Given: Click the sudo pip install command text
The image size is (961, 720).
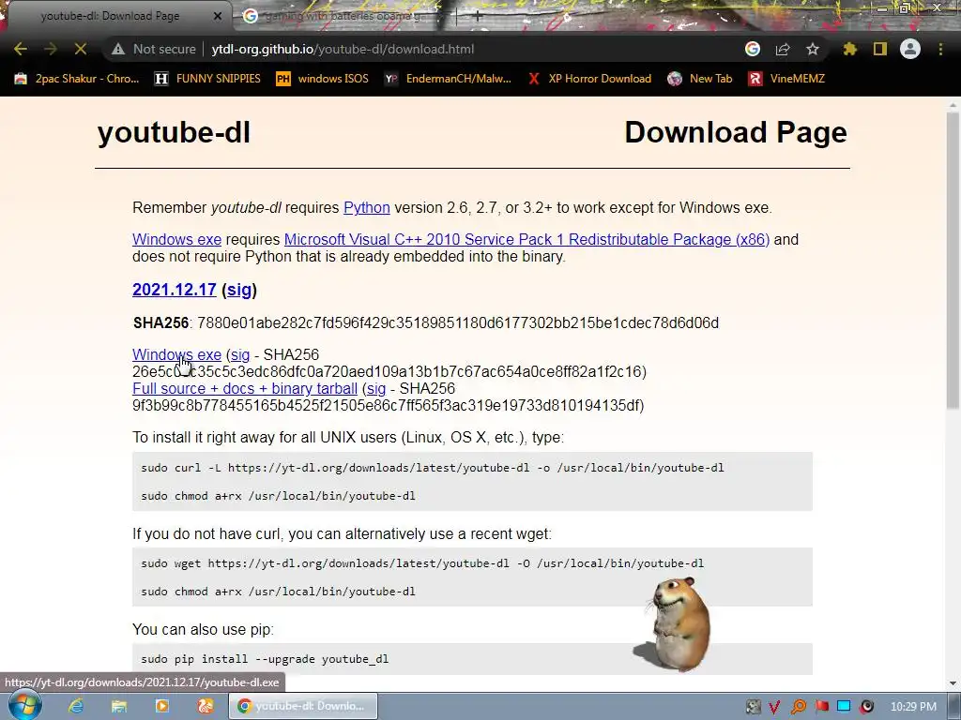Looking at the screenshot, I should [x=265, y=659].
